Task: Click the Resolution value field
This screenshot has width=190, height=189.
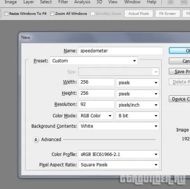Action: coord(96,104)
